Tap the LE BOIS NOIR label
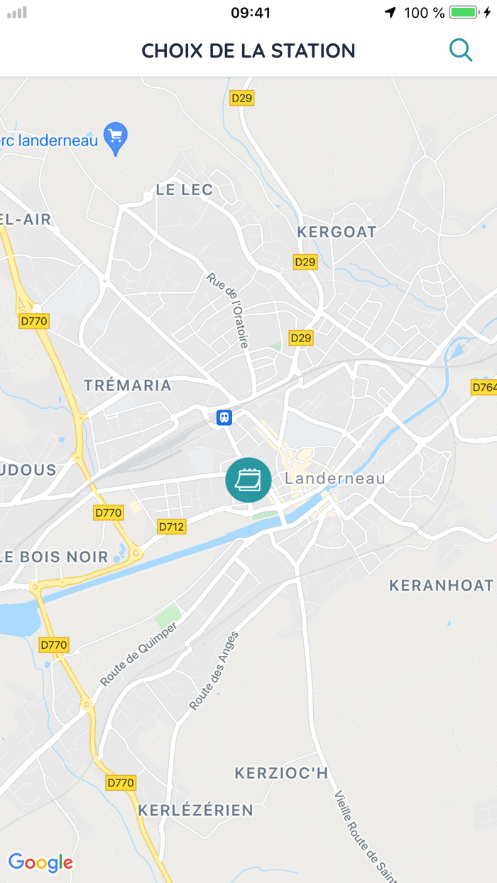497x883 pixels. (x=54, y=557)
